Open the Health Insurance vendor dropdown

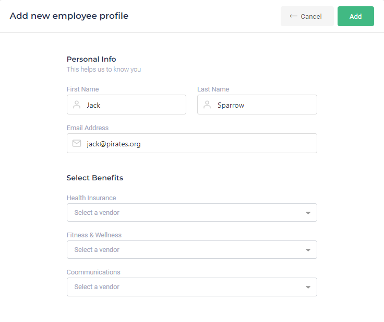tap(191, 213)
